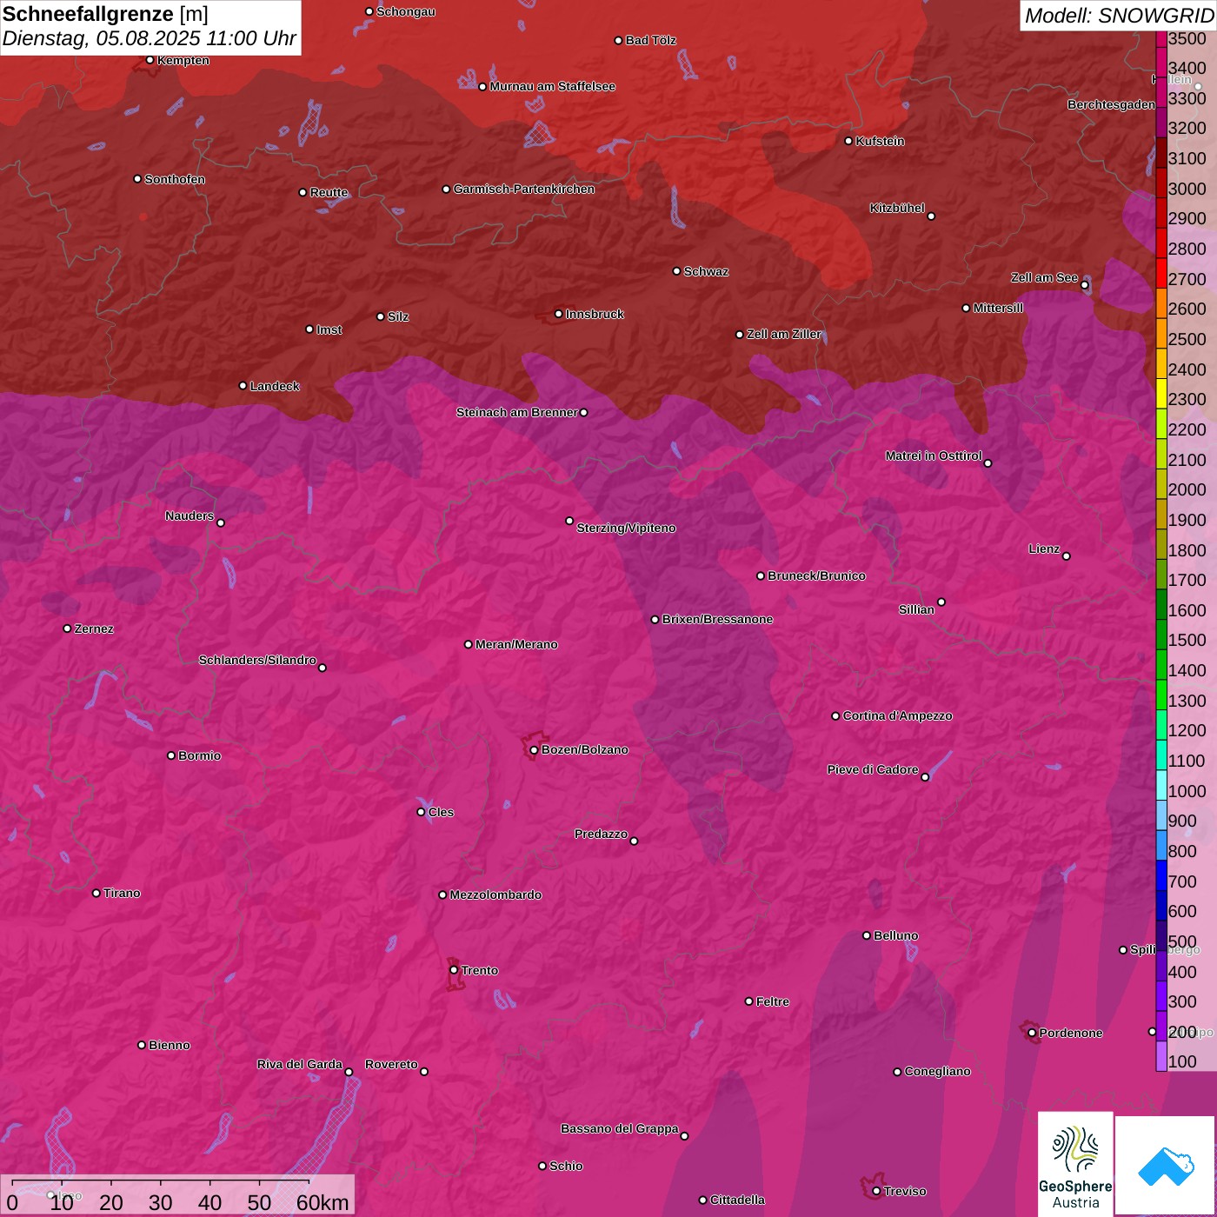The height and width of the screenshot is (1217, 1217).
Task: Click the legend value '1500'
Action: coord(1187,640)
